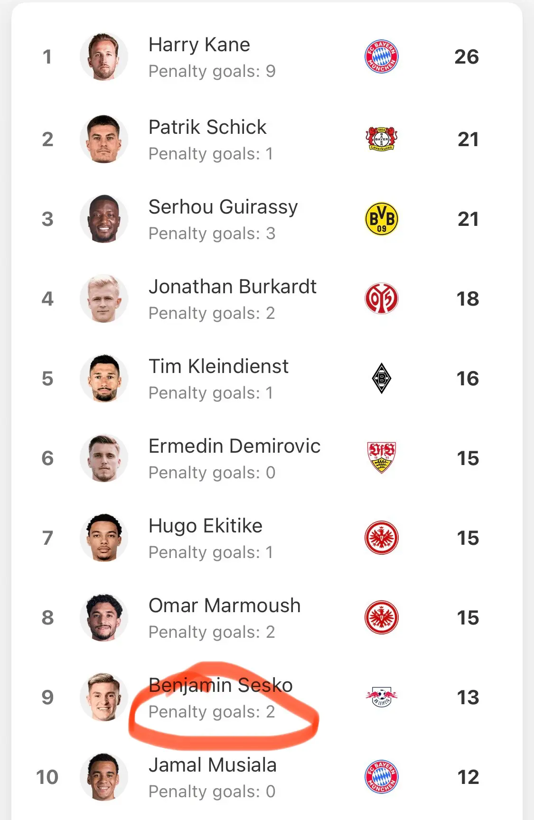Tap the Mainz 05 club crest
Viewport: 534px width, 820px height.
pos(381,298)
